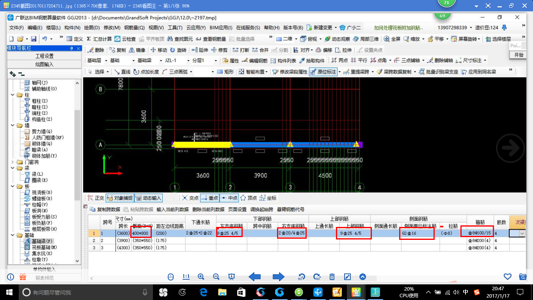This screenshot has height=300, width=533.
Task: Open the 文件(F) menu
Action: pos(16,28)
